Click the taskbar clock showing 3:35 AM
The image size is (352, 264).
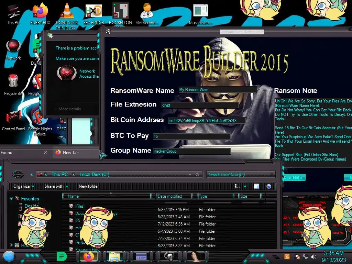pos(333,256)
